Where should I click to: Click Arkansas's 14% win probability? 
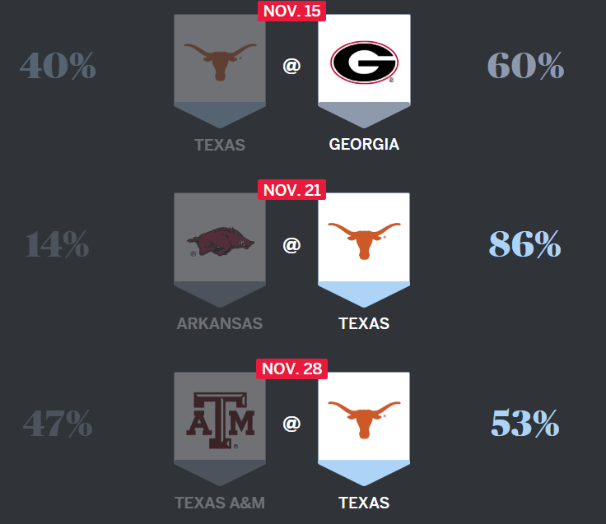click(x=57, y=244)
